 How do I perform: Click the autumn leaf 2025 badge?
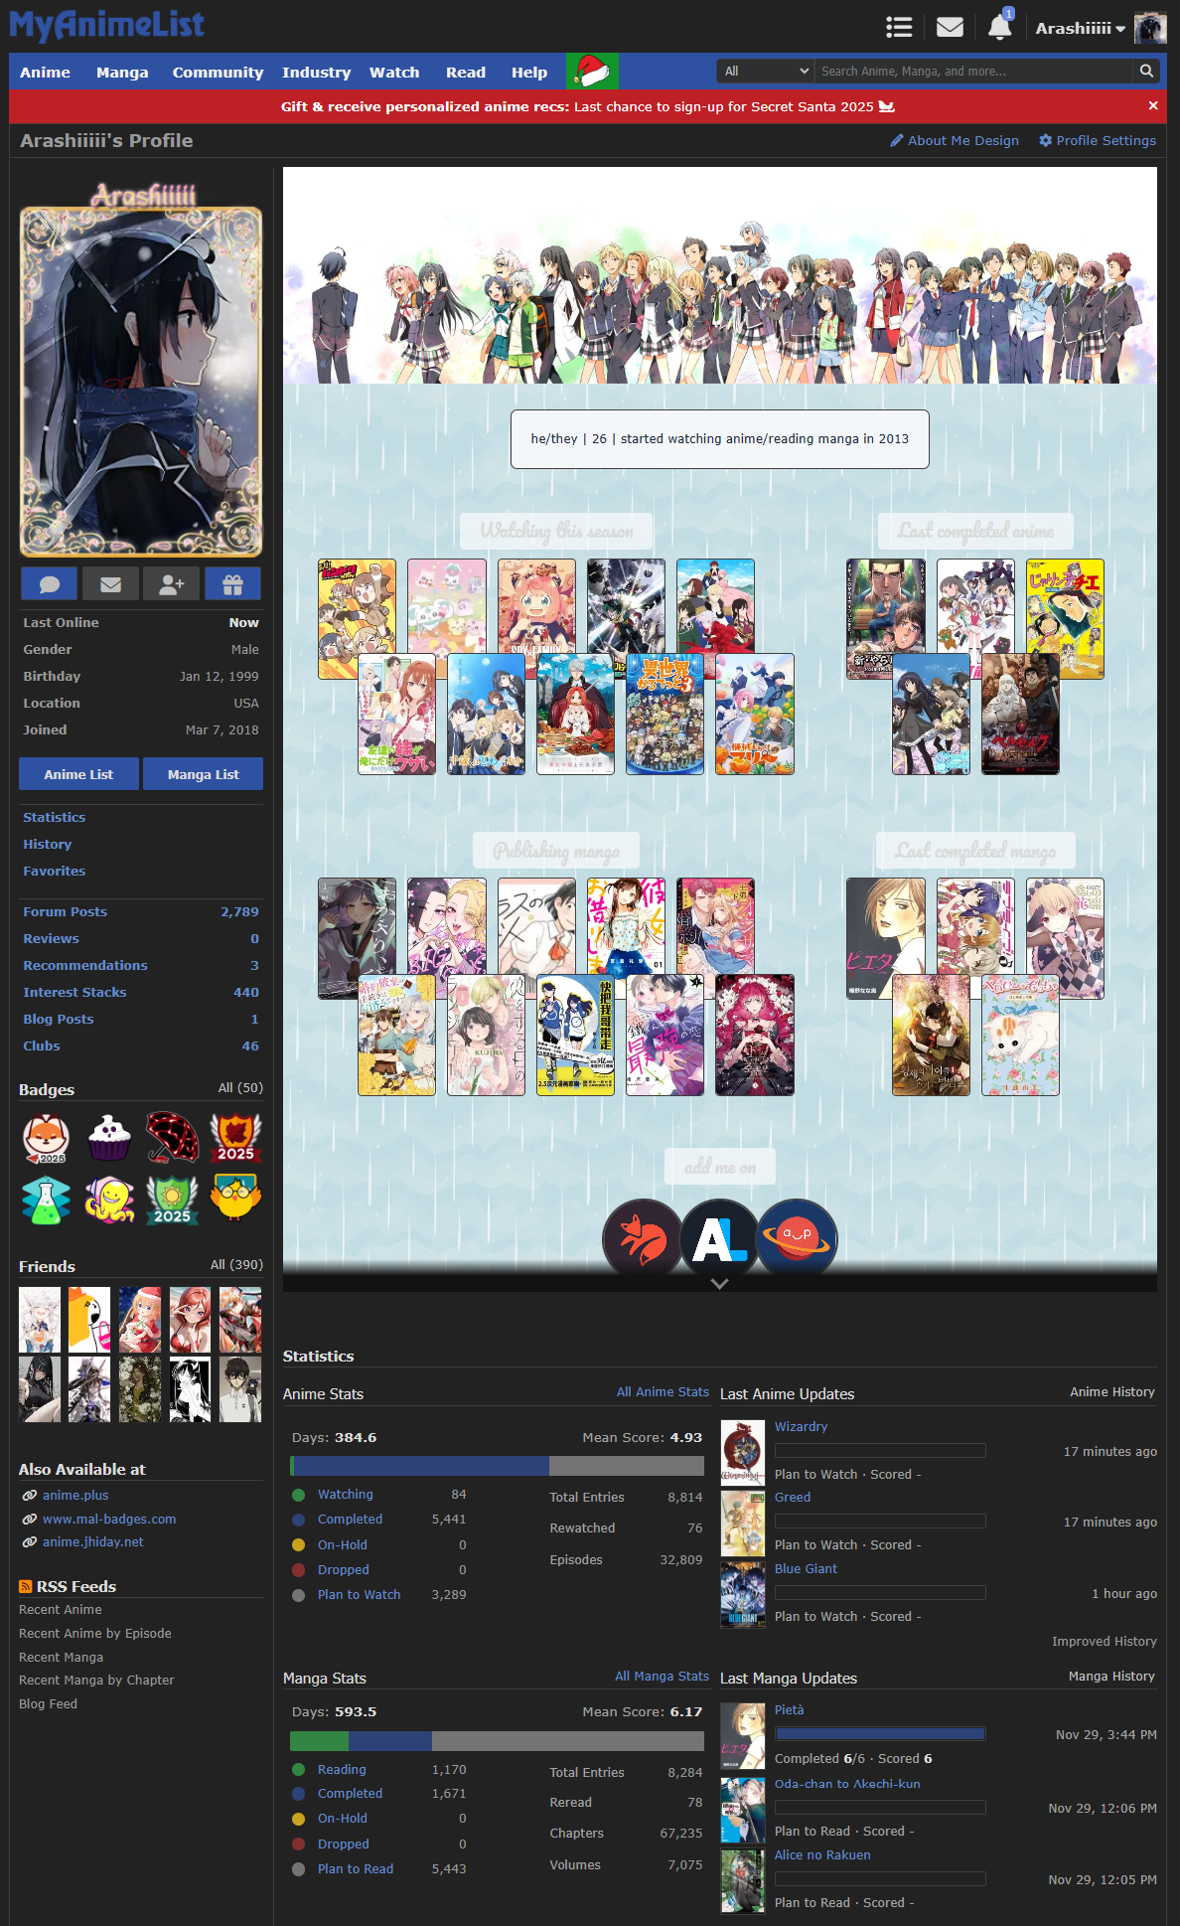236,1138
